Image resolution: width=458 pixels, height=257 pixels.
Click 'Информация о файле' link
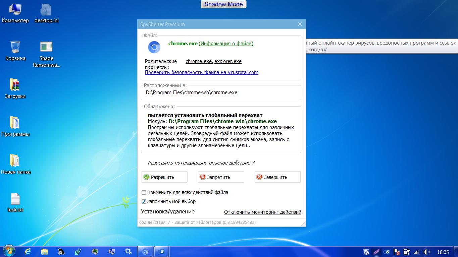point(226,44)
